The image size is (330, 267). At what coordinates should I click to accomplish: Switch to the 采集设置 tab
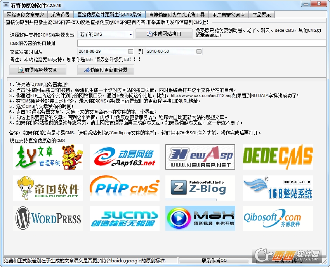(60, 15)
